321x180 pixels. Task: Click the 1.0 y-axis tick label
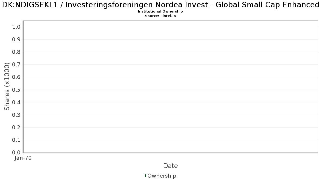[x=16, y=27]
